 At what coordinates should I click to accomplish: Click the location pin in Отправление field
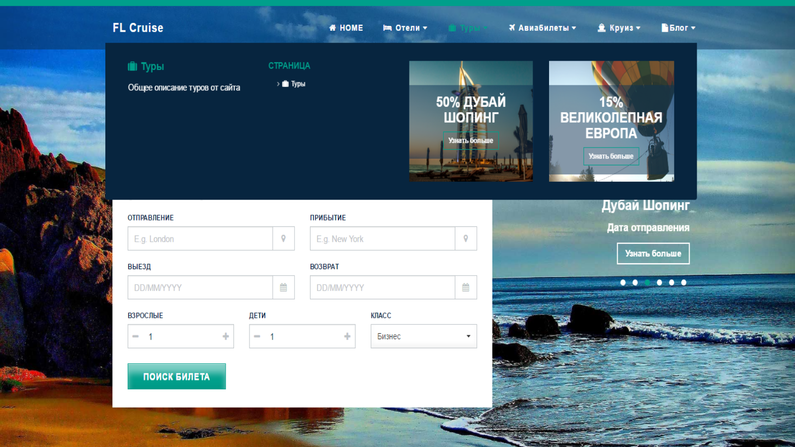283,238
